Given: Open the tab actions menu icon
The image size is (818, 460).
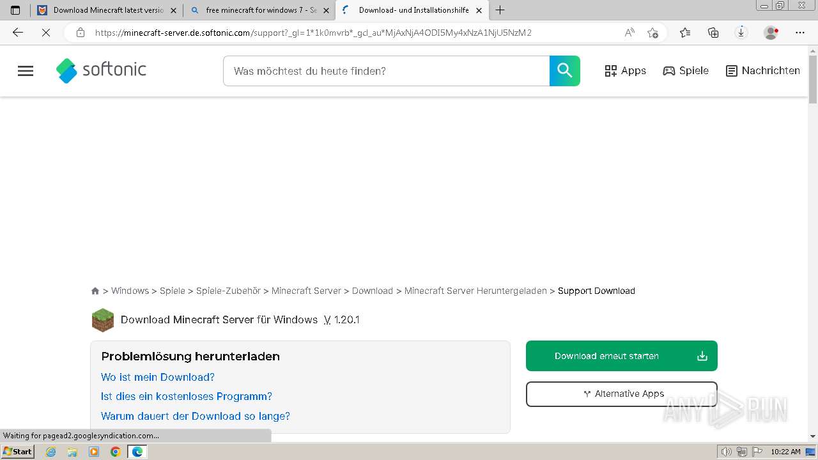Looking at the screenshot, I should coord(15,10).
